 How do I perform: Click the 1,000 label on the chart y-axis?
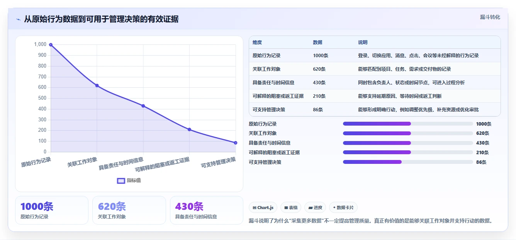coord(40,44)
